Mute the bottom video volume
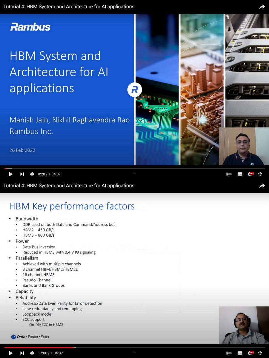 coord(32,353)
